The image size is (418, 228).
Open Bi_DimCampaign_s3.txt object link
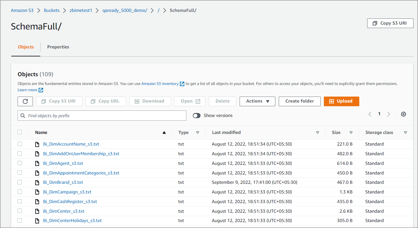pyautogui.click(x=67, y=192)
